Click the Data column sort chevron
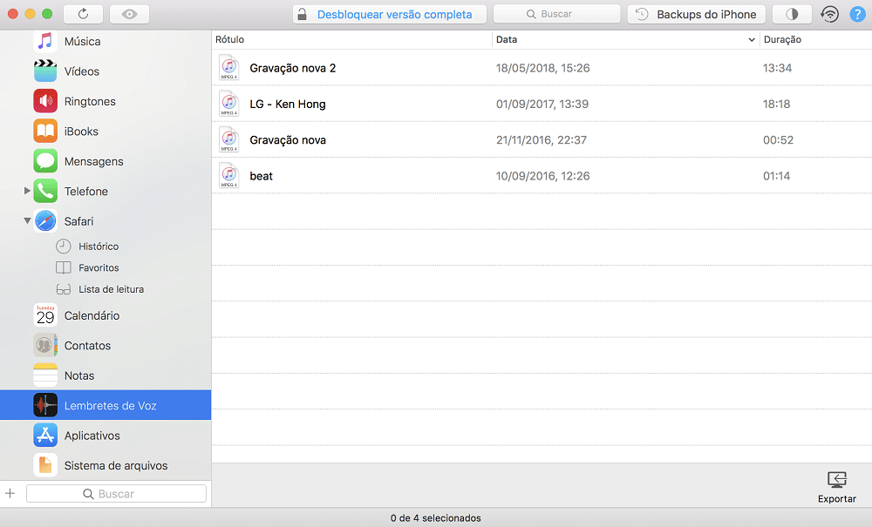872x527 pixels. (x=752, y=39)
